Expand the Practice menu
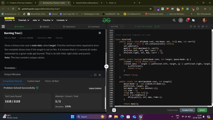Image resolution: width=213 pixels, height=120 pixels. (x=48, y=20)
